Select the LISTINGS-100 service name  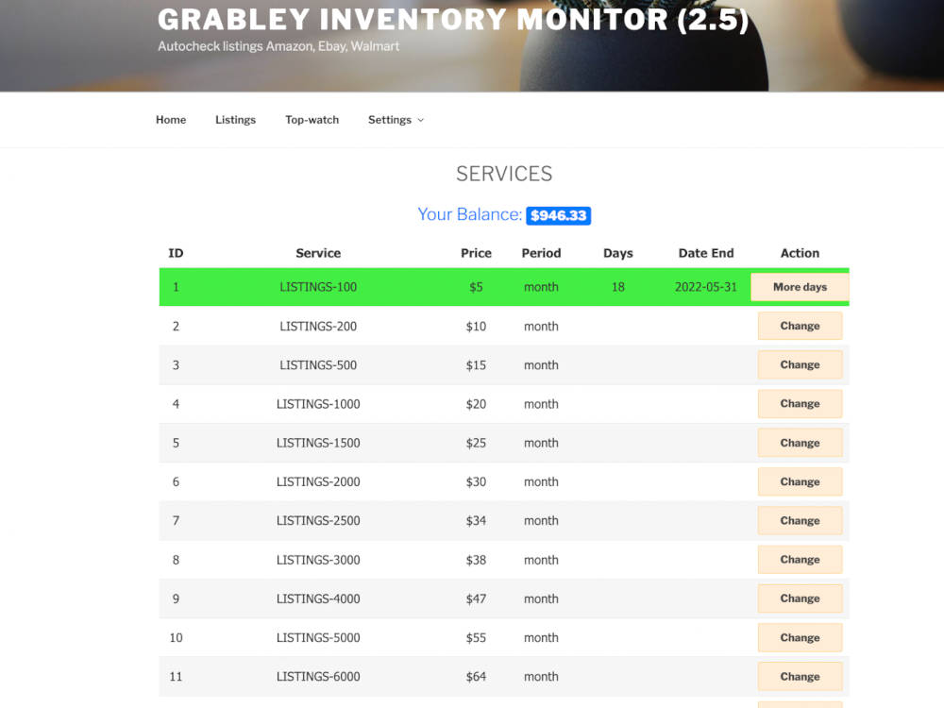[318, 287]
